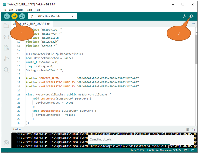Click line number 19 in gutter
The image size is (199, 154).
pos(19,78)
